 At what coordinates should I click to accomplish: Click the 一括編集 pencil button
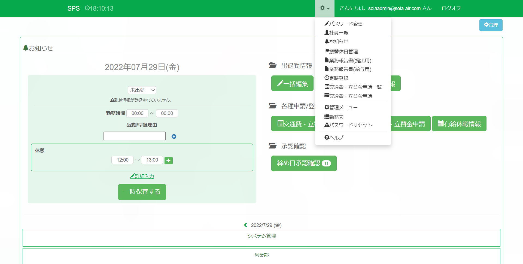click(292, 84)
